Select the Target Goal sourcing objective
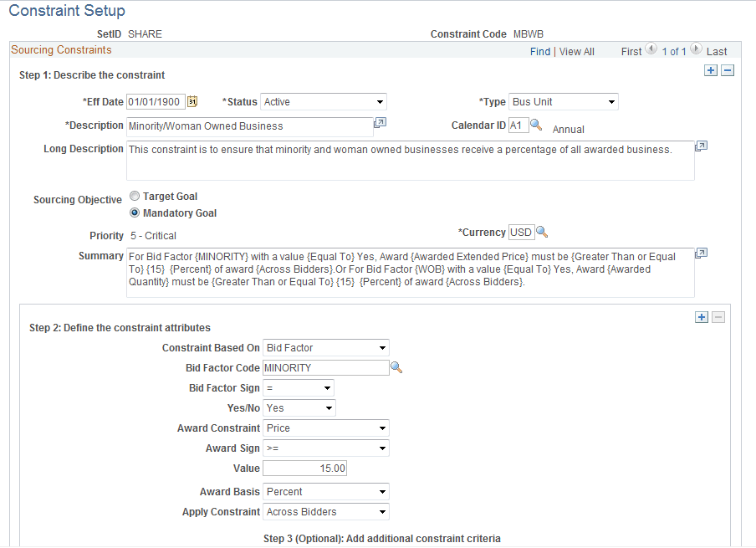This screenshot has width=756, height=548. click(x=135, y=196)
